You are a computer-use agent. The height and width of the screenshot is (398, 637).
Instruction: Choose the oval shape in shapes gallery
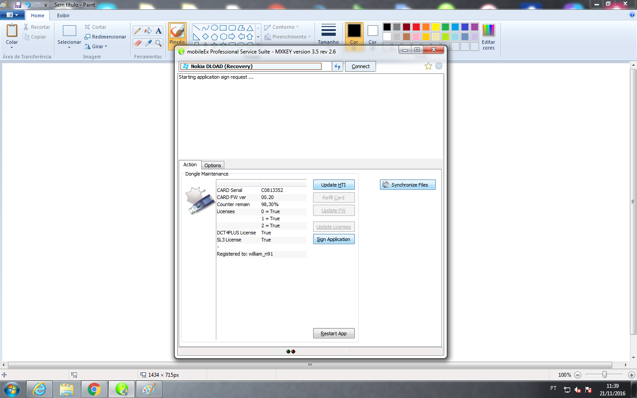214,27
